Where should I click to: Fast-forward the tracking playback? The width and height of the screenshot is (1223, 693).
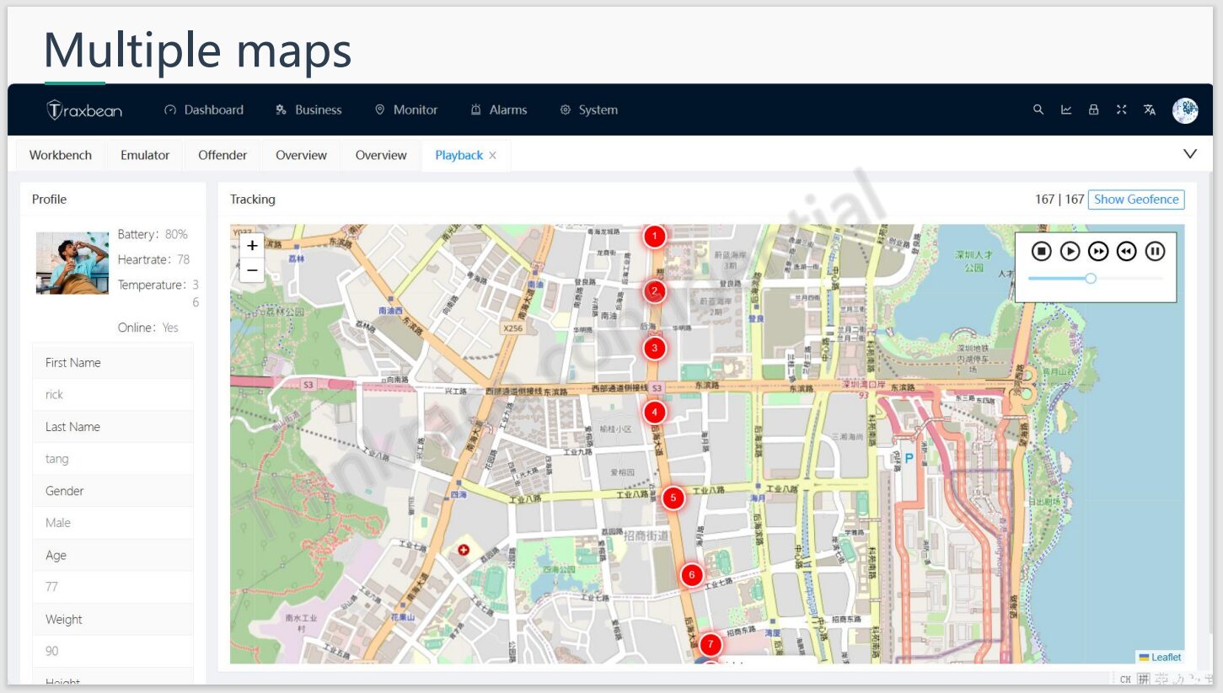[1098, 251]
